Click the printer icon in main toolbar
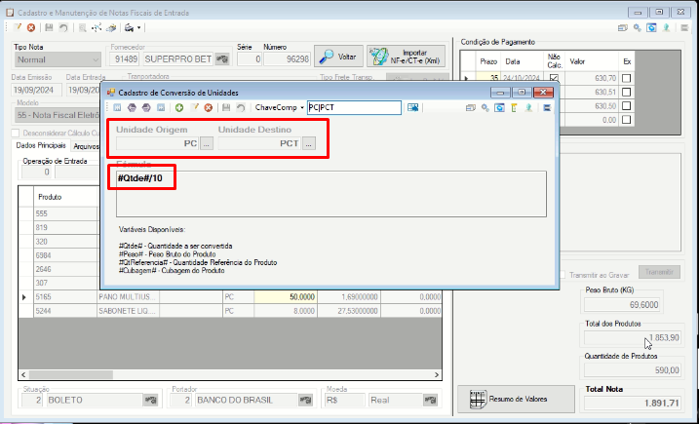699x424 pixels. (129, 27)
